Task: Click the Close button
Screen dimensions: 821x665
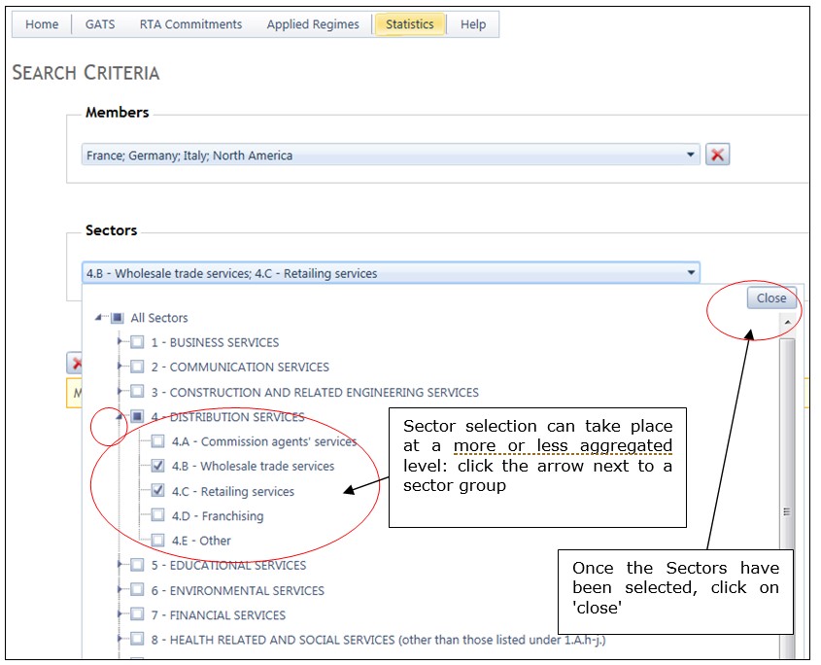Action: 771,297
